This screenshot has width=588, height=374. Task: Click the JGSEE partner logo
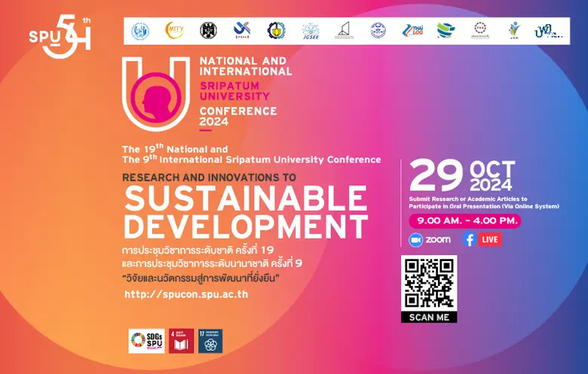[310, 32]
